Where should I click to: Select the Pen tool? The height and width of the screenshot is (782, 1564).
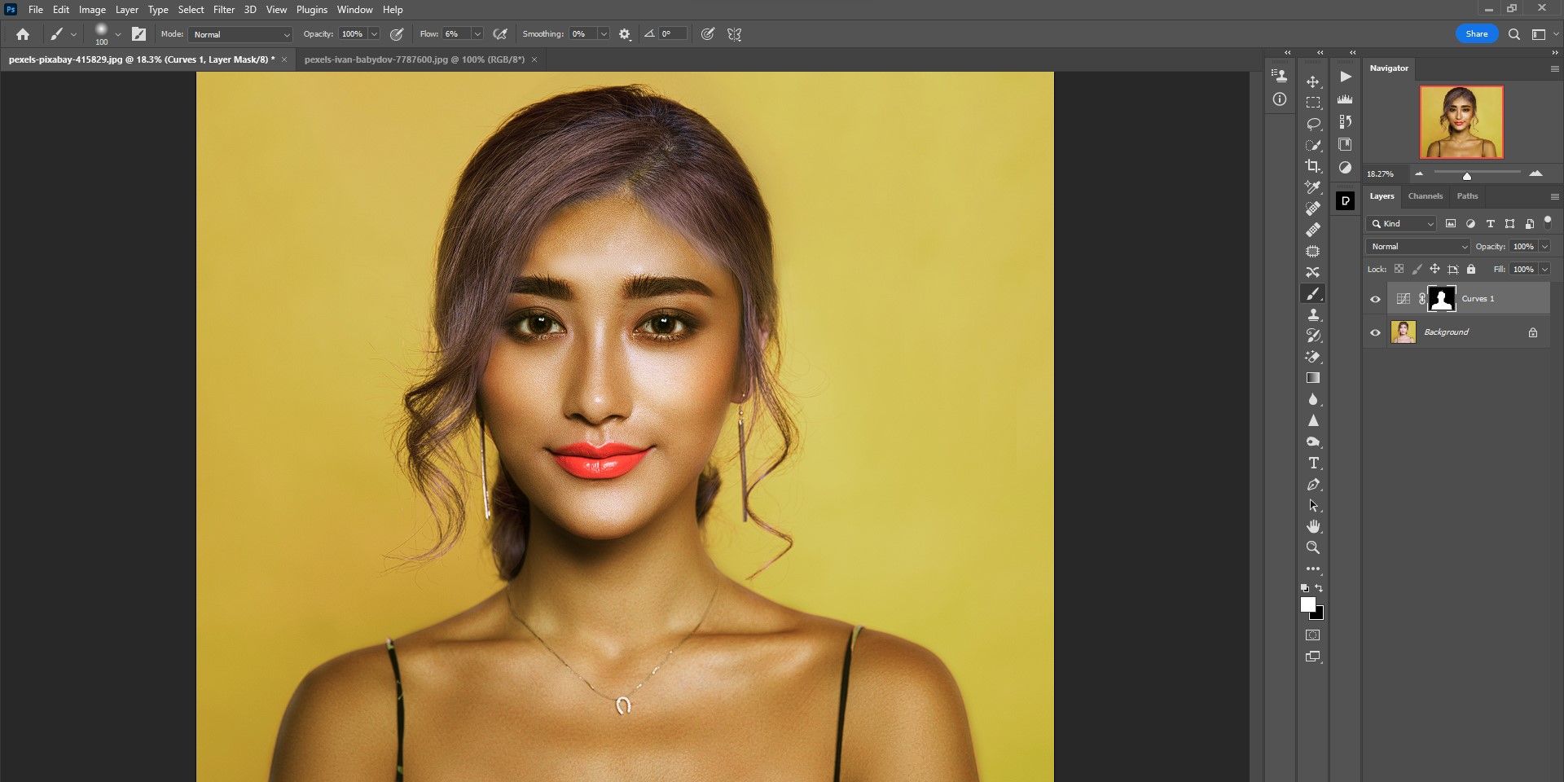pyautogui.click(x=1313, y=484)
